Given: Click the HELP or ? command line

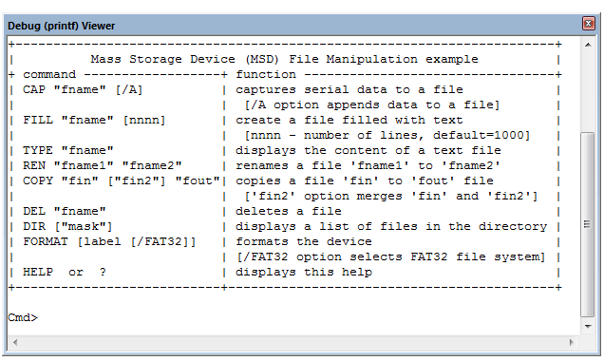Looking at the screenshot, I should [x=64, y=272].
